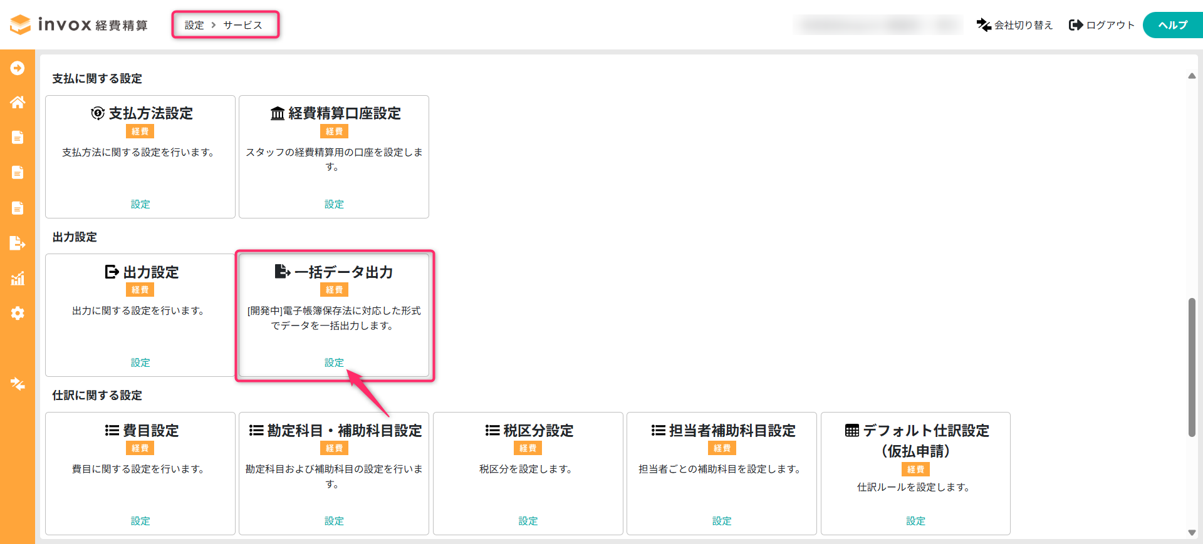This screenshot has width=1203, height=544.
Task: Click the ログアウト button
Action: click(1101, 25)
